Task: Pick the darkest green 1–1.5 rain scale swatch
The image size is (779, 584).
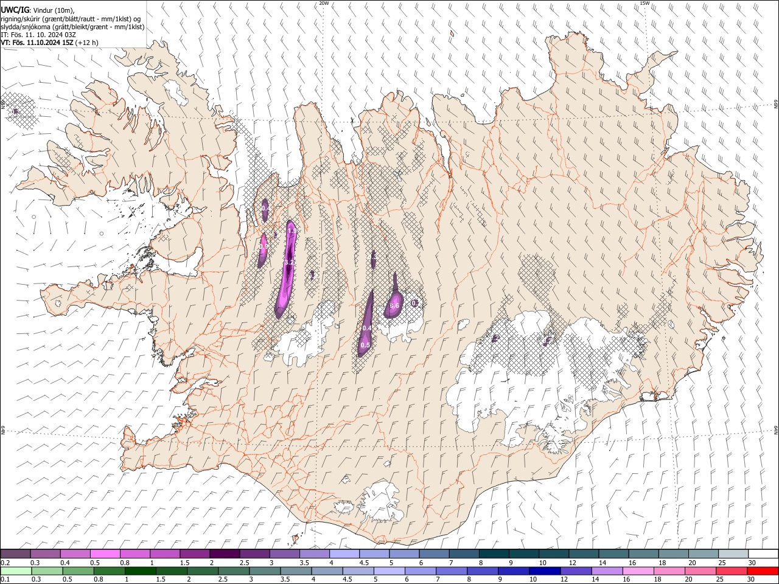Action: pos(140,571)
